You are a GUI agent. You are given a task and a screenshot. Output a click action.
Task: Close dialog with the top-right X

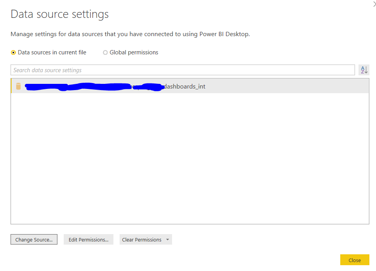374,4
